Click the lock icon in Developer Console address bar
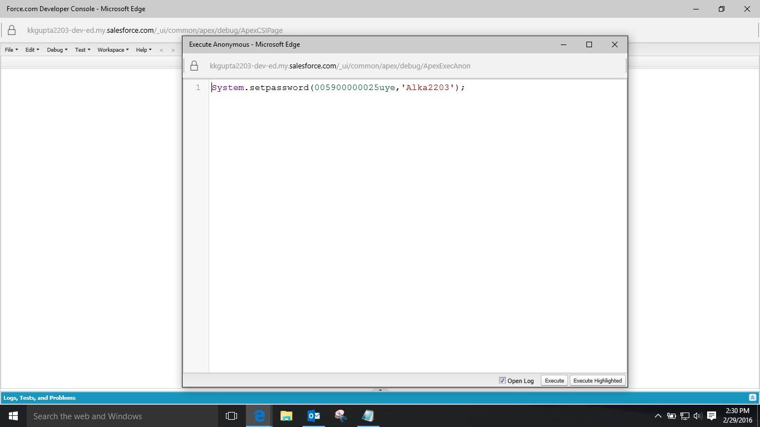This screenshot has width=760, height=427. pyautogui.click(x=12, y=30)
